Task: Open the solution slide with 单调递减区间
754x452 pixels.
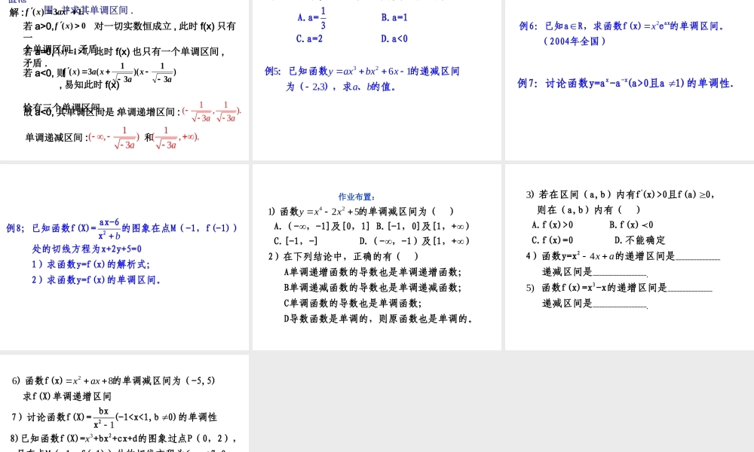Action: 124,80
